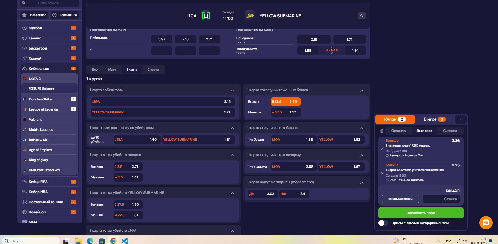Open live chat support bubble
Image resolution: width=498 pixels, height=244 pixels.
[486, 223]
